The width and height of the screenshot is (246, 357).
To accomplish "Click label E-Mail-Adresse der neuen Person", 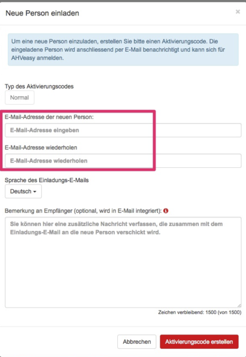I will [x=49, y=117].
